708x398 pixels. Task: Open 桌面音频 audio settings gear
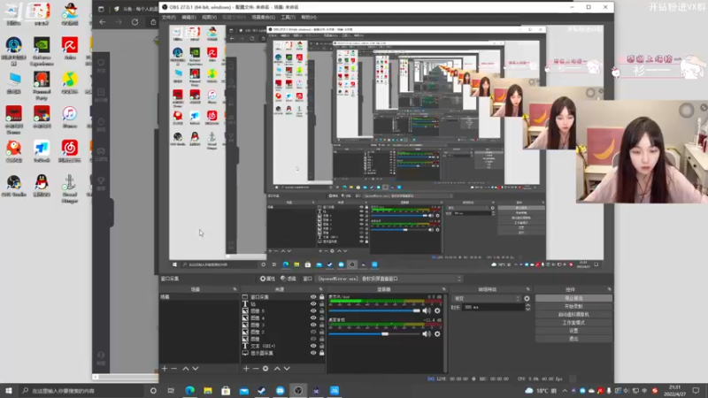click(x=437, y=334)
